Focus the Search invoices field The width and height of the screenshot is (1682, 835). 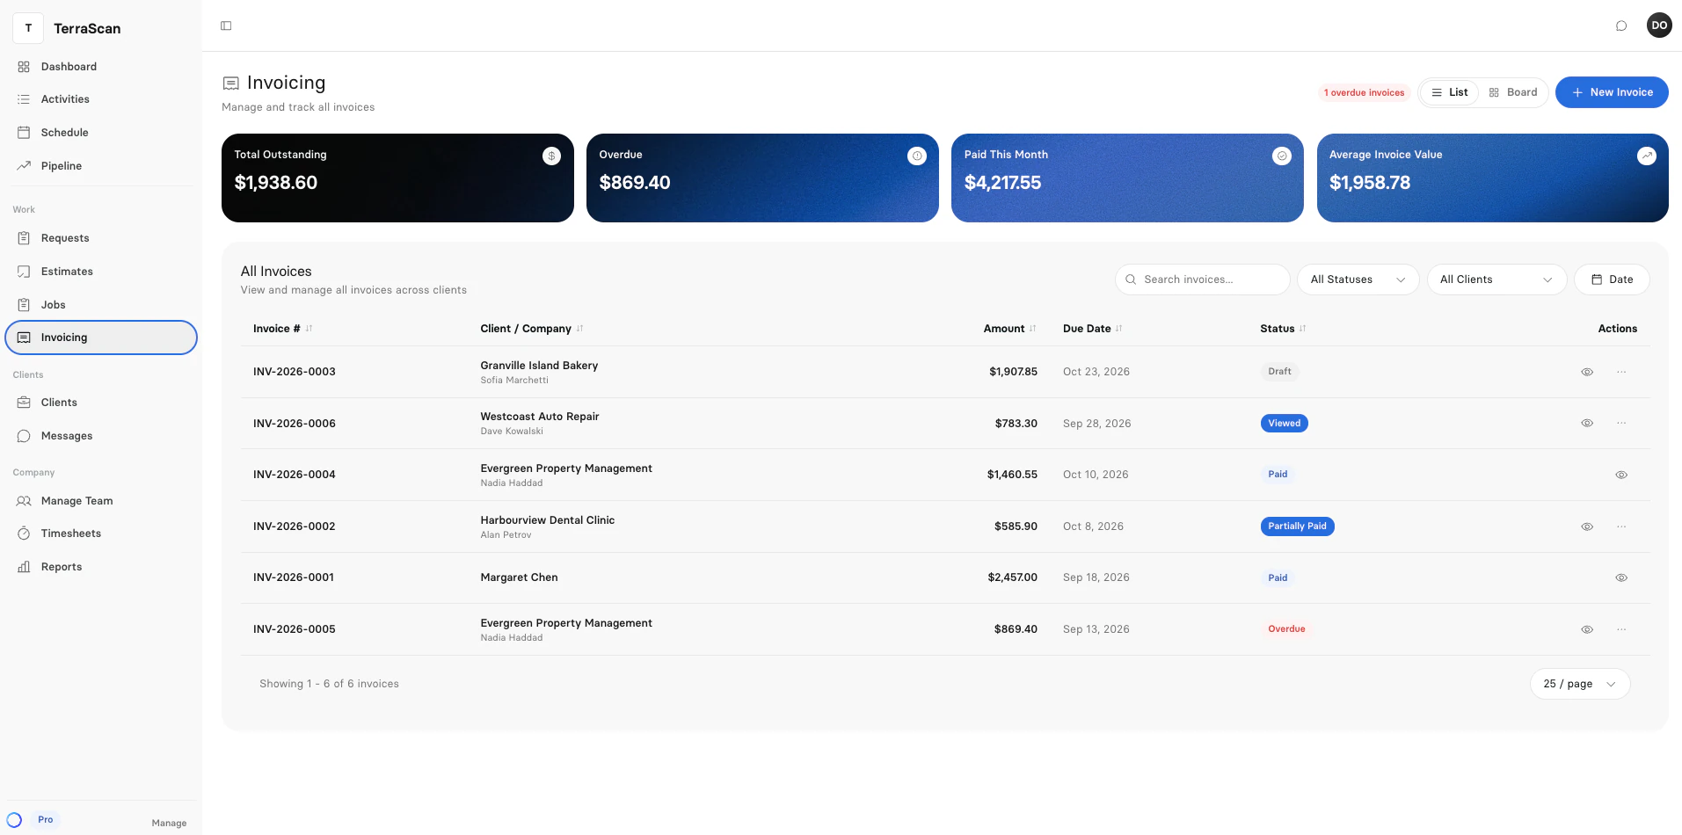coord(1202,280)
